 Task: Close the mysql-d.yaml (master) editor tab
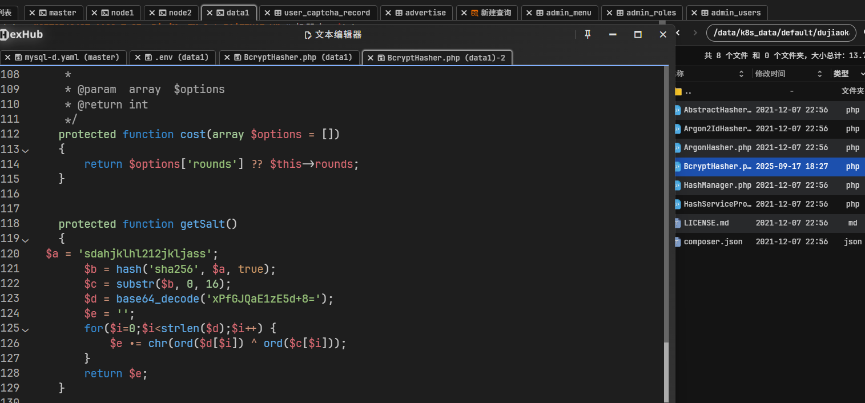[x=8, y=57]
